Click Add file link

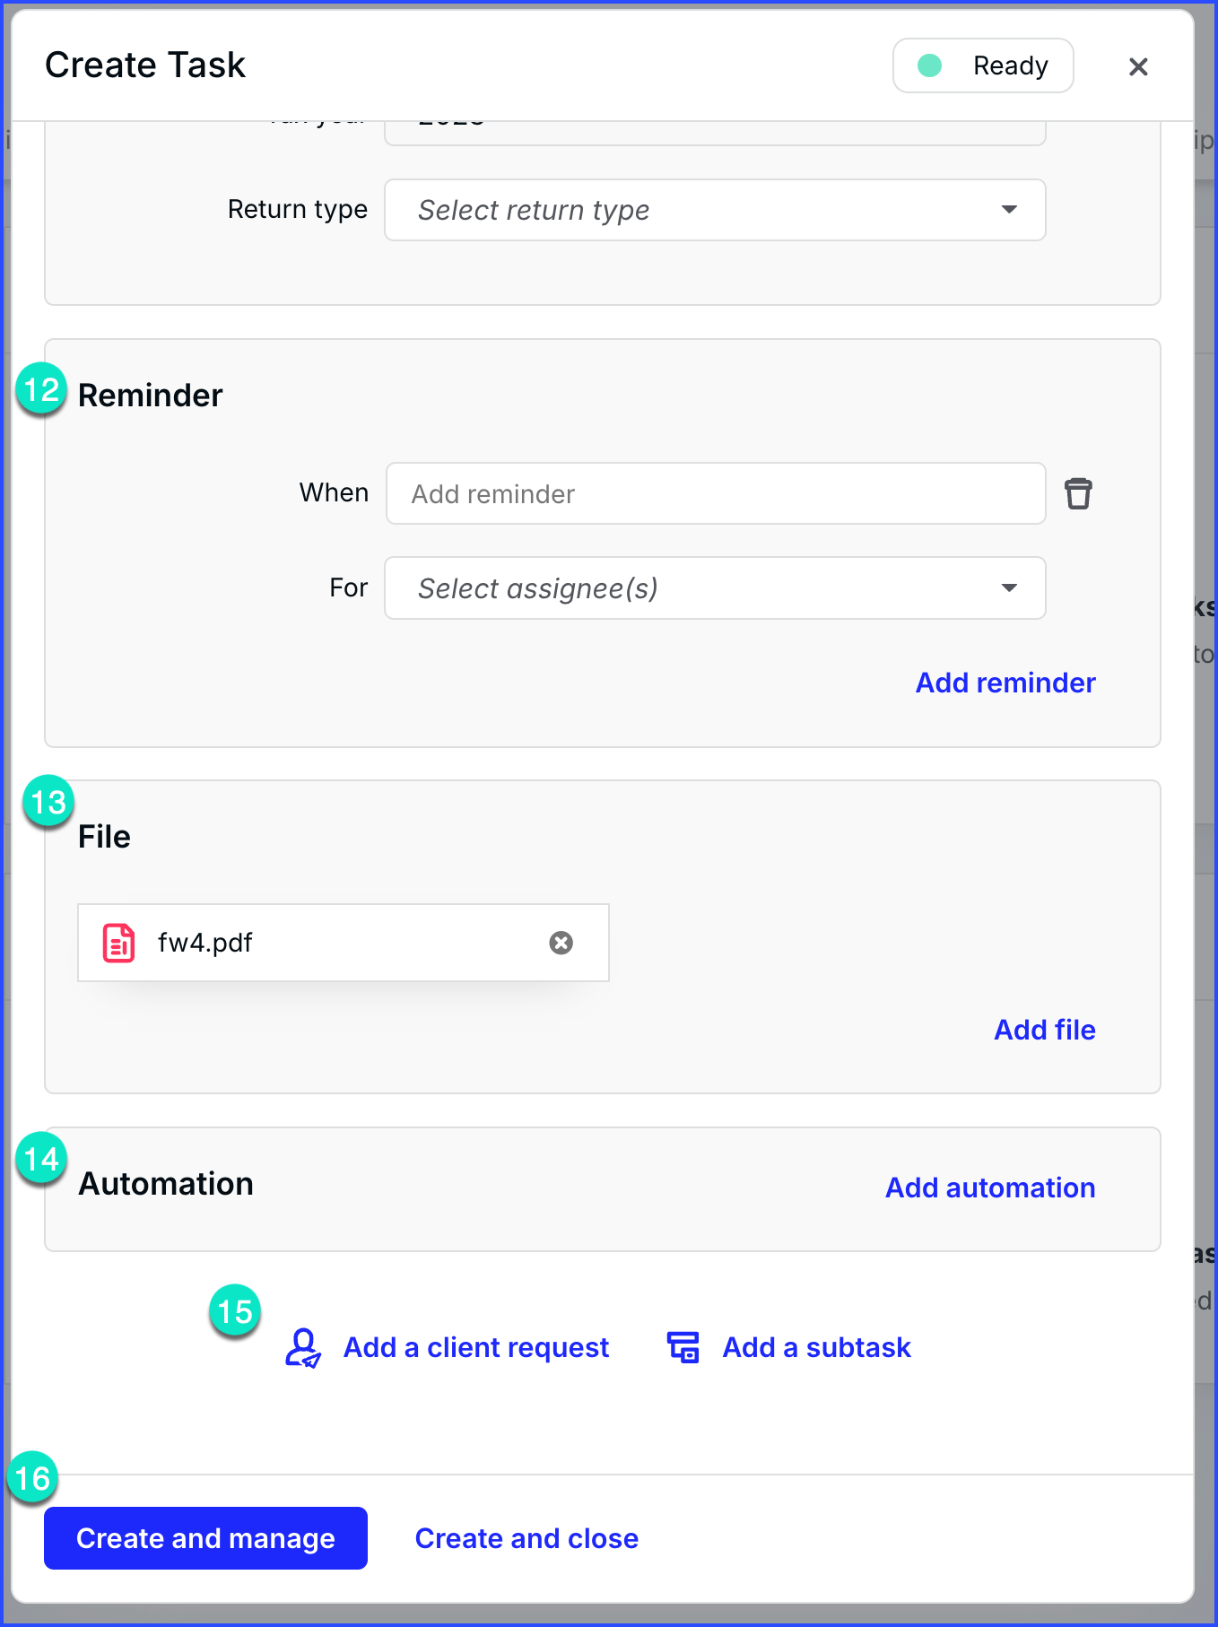pyautogui.click(x=1045, y=1030)
